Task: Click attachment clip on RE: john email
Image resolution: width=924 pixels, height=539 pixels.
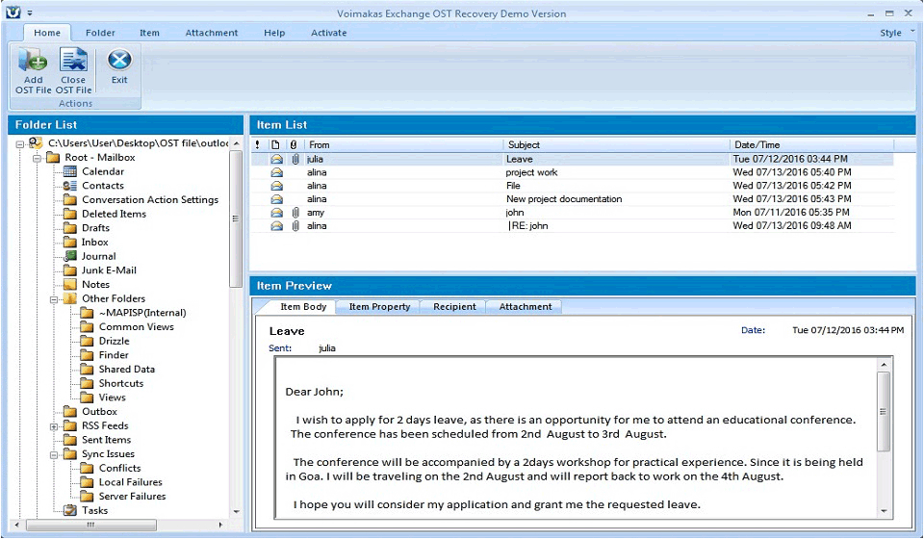Action: tap(295, 225)
